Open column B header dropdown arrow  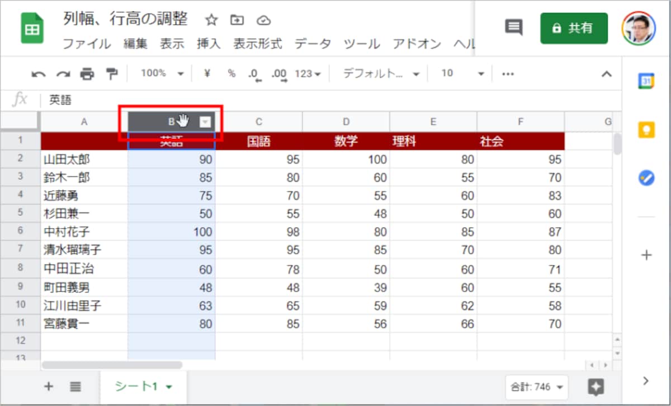(x=206, y=121)
